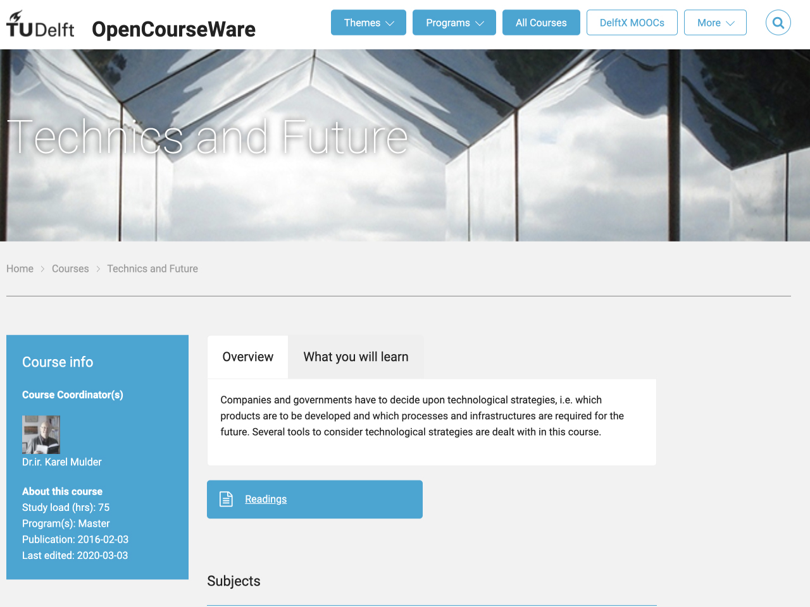Click Courses in the breadcrumb
Image resolution: width=810 pixels, height=607 pixels.
[70, 269]
